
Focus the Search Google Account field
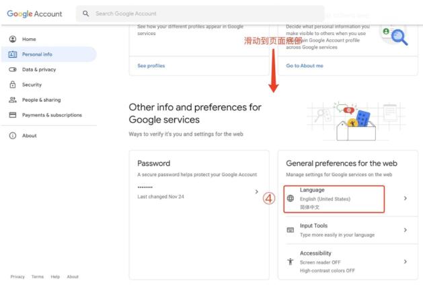click(200, 13)
